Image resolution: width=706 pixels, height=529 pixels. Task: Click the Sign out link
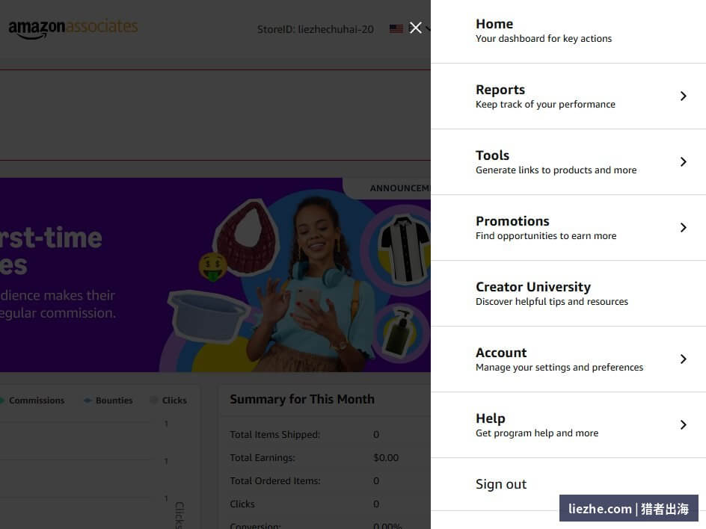click(500, 484)
